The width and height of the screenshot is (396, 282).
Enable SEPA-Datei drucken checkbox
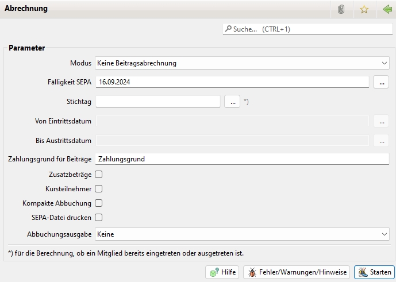[99, 218]
